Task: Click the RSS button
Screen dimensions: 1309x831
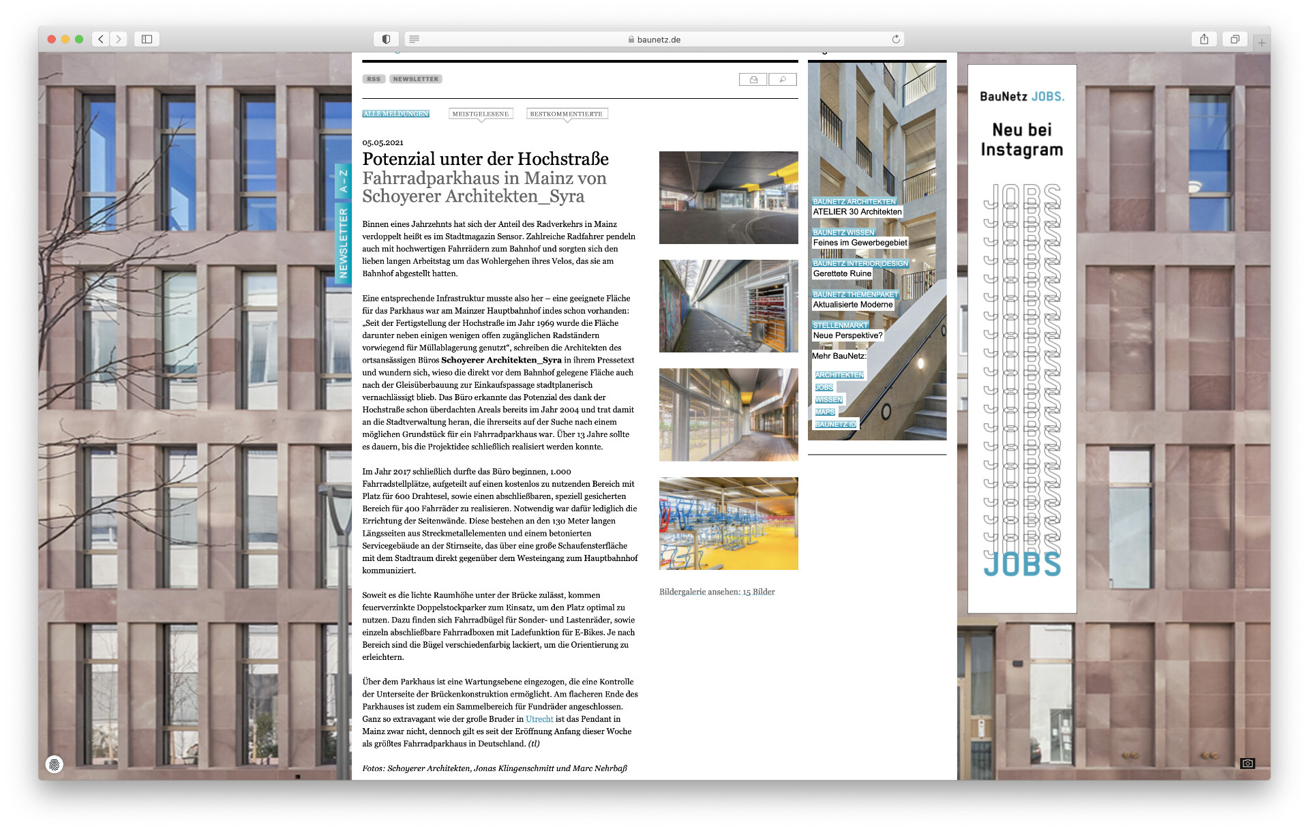Action: [374, 79]
